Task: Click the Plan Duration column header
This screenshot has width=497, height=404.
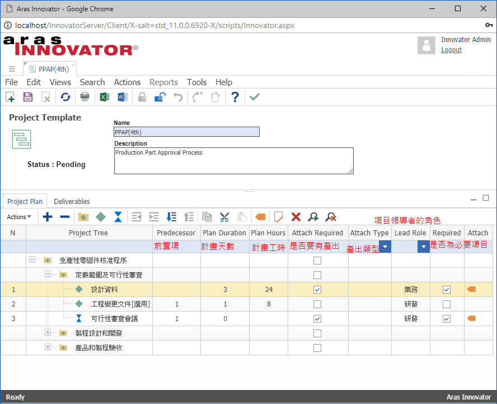Action: (224, 233)
